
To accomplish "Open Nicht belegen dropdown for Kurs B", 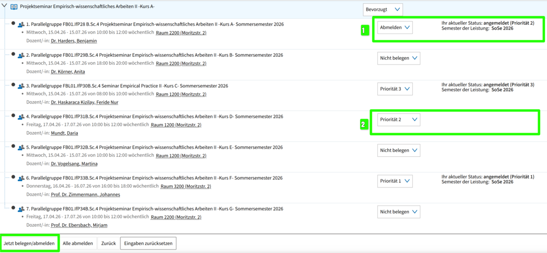I will (398, 58).
